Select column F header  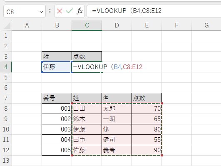click(176, 25)
